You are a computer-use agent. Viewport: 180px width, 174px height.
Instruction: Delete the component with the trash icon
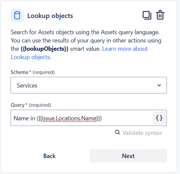point(160,15)
